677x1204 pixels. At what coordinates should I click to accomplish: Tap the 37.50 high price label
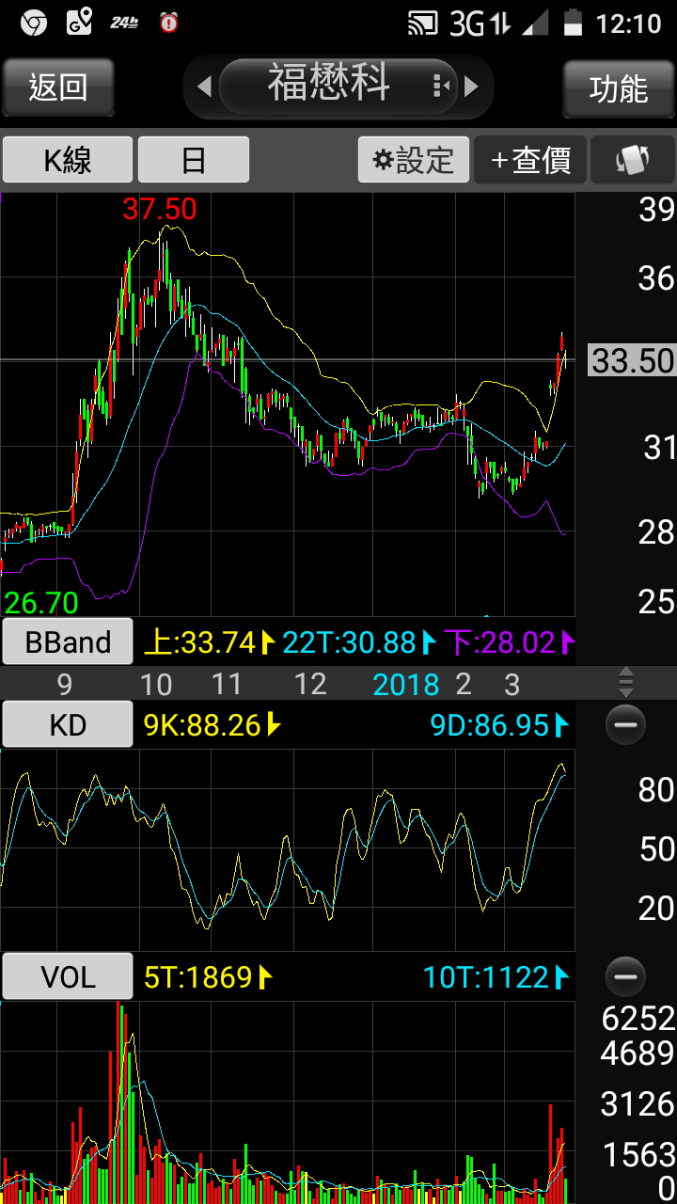click(x=160, y=209)
